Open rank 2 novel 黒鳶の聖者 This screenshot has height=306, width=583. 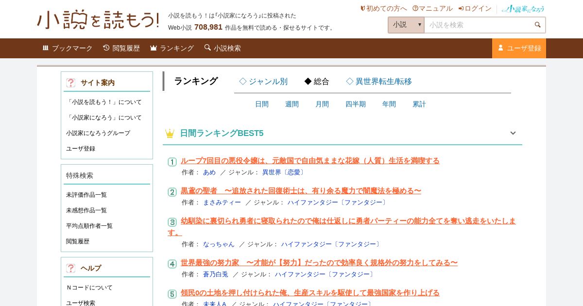[x=301, y=191]
